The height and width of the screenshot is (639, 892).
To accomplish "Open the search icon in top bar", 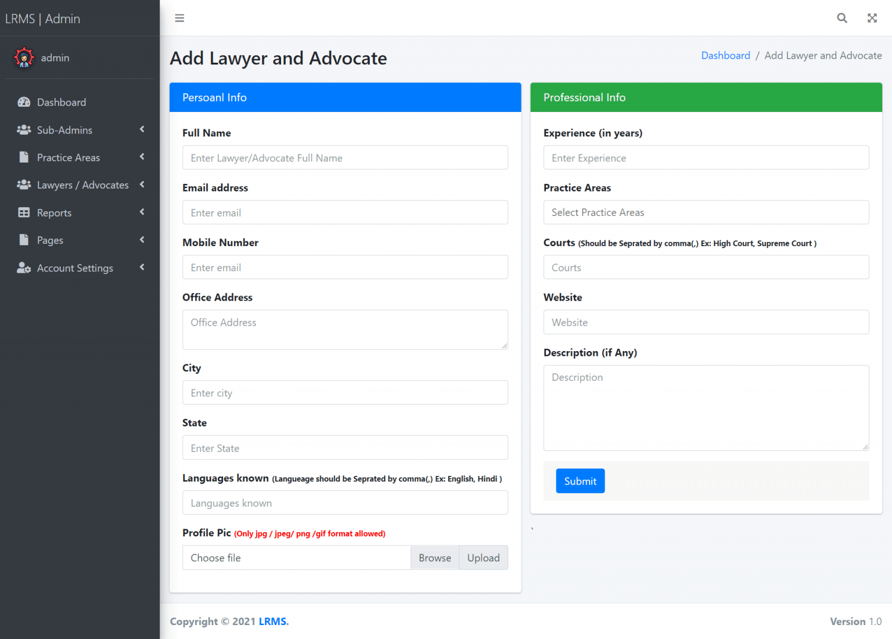I will [x=842, y=18].
